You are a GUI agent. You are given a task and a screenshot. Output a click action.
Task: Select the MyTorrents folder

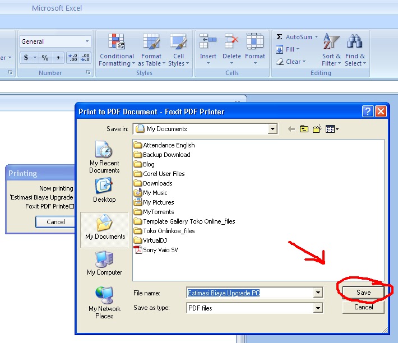(x=154, y=212)
